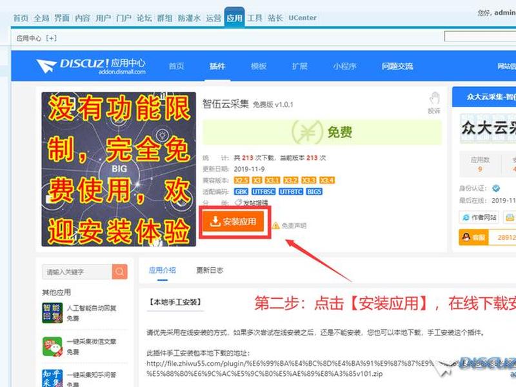Open the 一键采集微信文章 app link

click(92, 342)
